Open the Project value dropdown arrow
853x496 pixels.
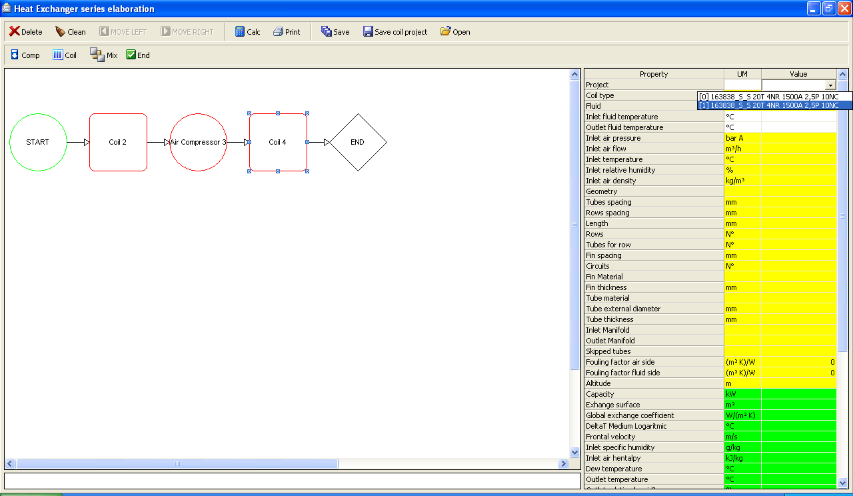[x=830, y=85]
